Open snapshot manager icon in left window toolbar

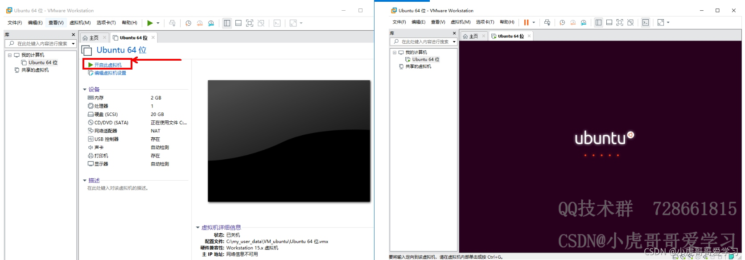pos(211,23)
